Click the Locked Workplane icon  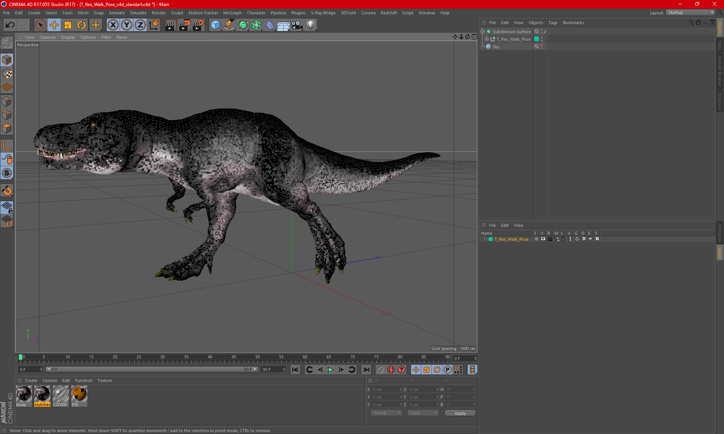(7, 208)
